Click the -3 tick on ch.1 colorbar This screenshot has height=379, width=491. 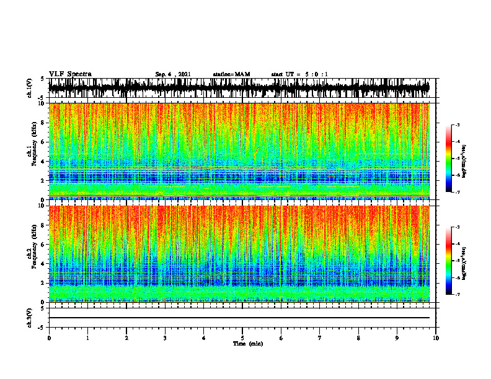[x=457, y=124]
